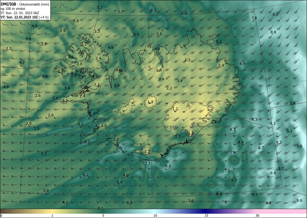Click the pale yellow colorbar section at 1
The width and height of the screenshot is (307, 218).
pos(52,211)
